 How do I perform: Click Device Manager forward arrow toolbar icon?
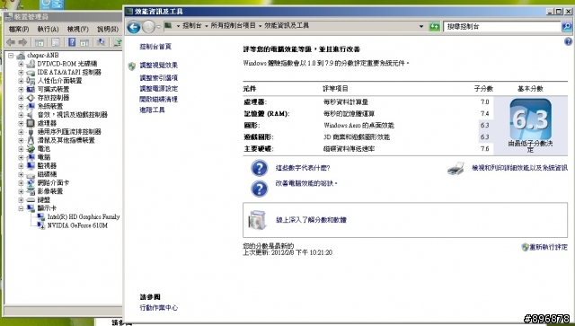pos(22,42)
